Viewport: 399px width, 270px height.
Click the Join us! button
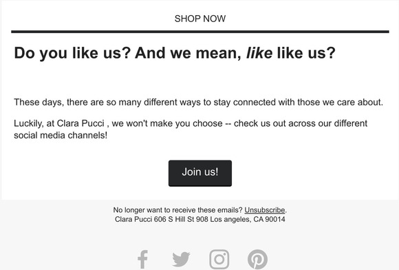(200, 173)
